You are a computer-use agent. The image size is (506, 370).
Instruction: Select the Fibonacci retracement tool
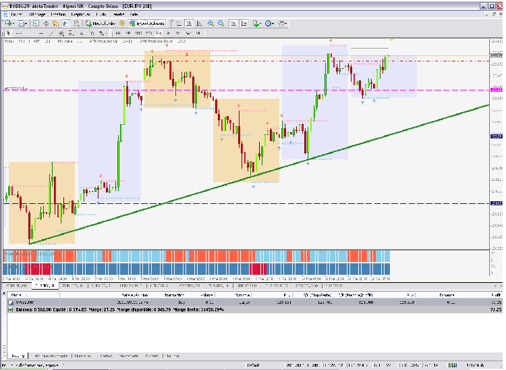(72, 32)
